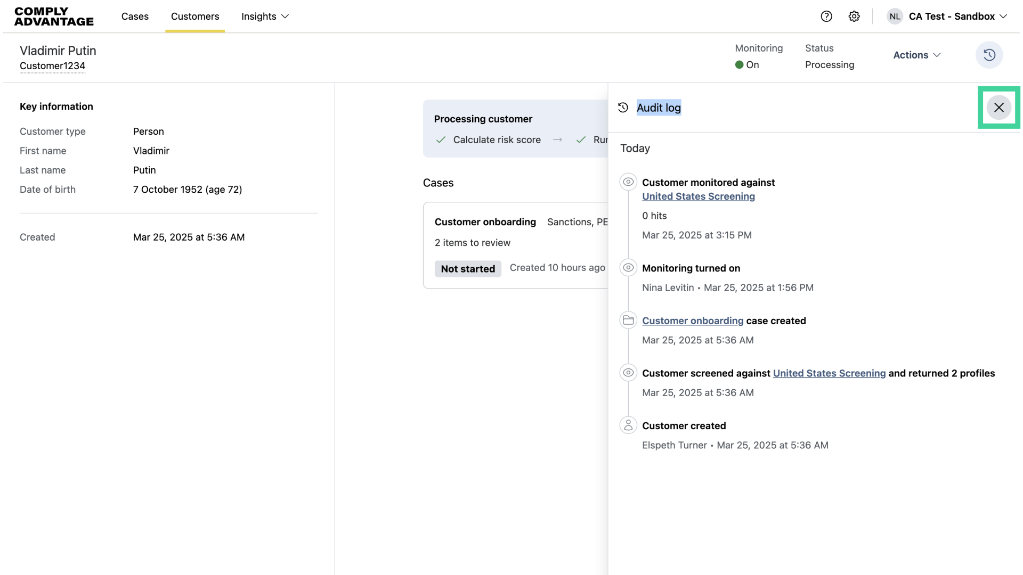Open settings via the gear icon

click(854, 17)
